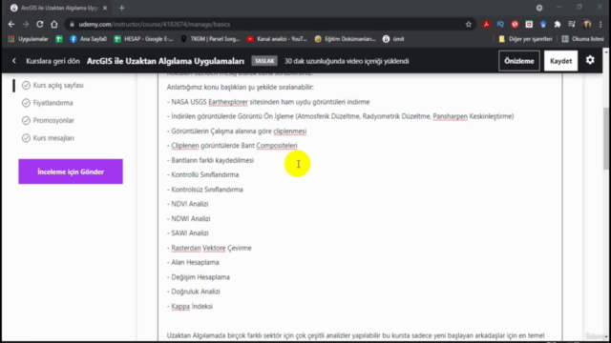Select Kurs mesajları in sidebar
This screenshot has width=611, height=343.
[53, 138]
